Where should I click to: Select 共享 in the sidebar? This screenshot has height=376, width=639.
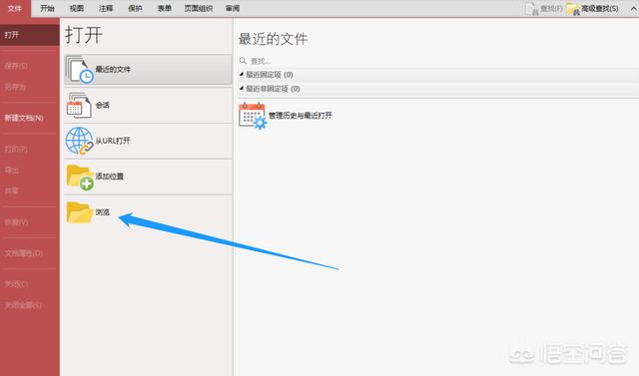click(12, 190)
